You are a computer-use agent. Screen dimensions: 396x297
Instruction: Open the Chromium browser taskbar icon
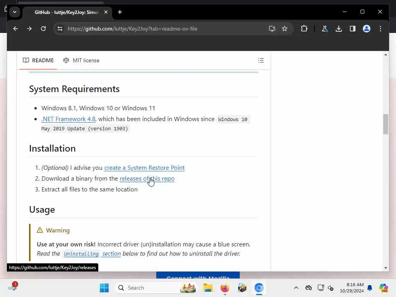pyautogui.click(x=259, y=288)
